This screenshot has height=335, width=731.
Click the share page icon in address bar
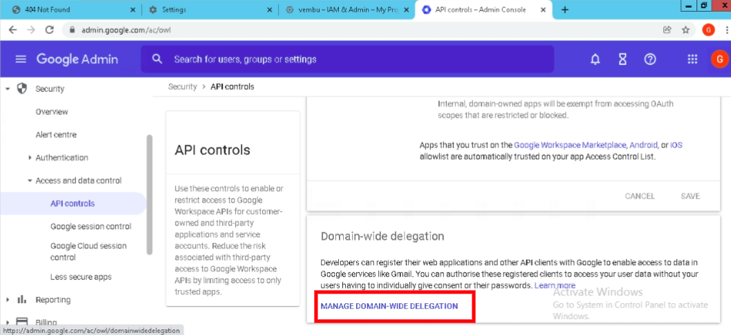[667, 30]
